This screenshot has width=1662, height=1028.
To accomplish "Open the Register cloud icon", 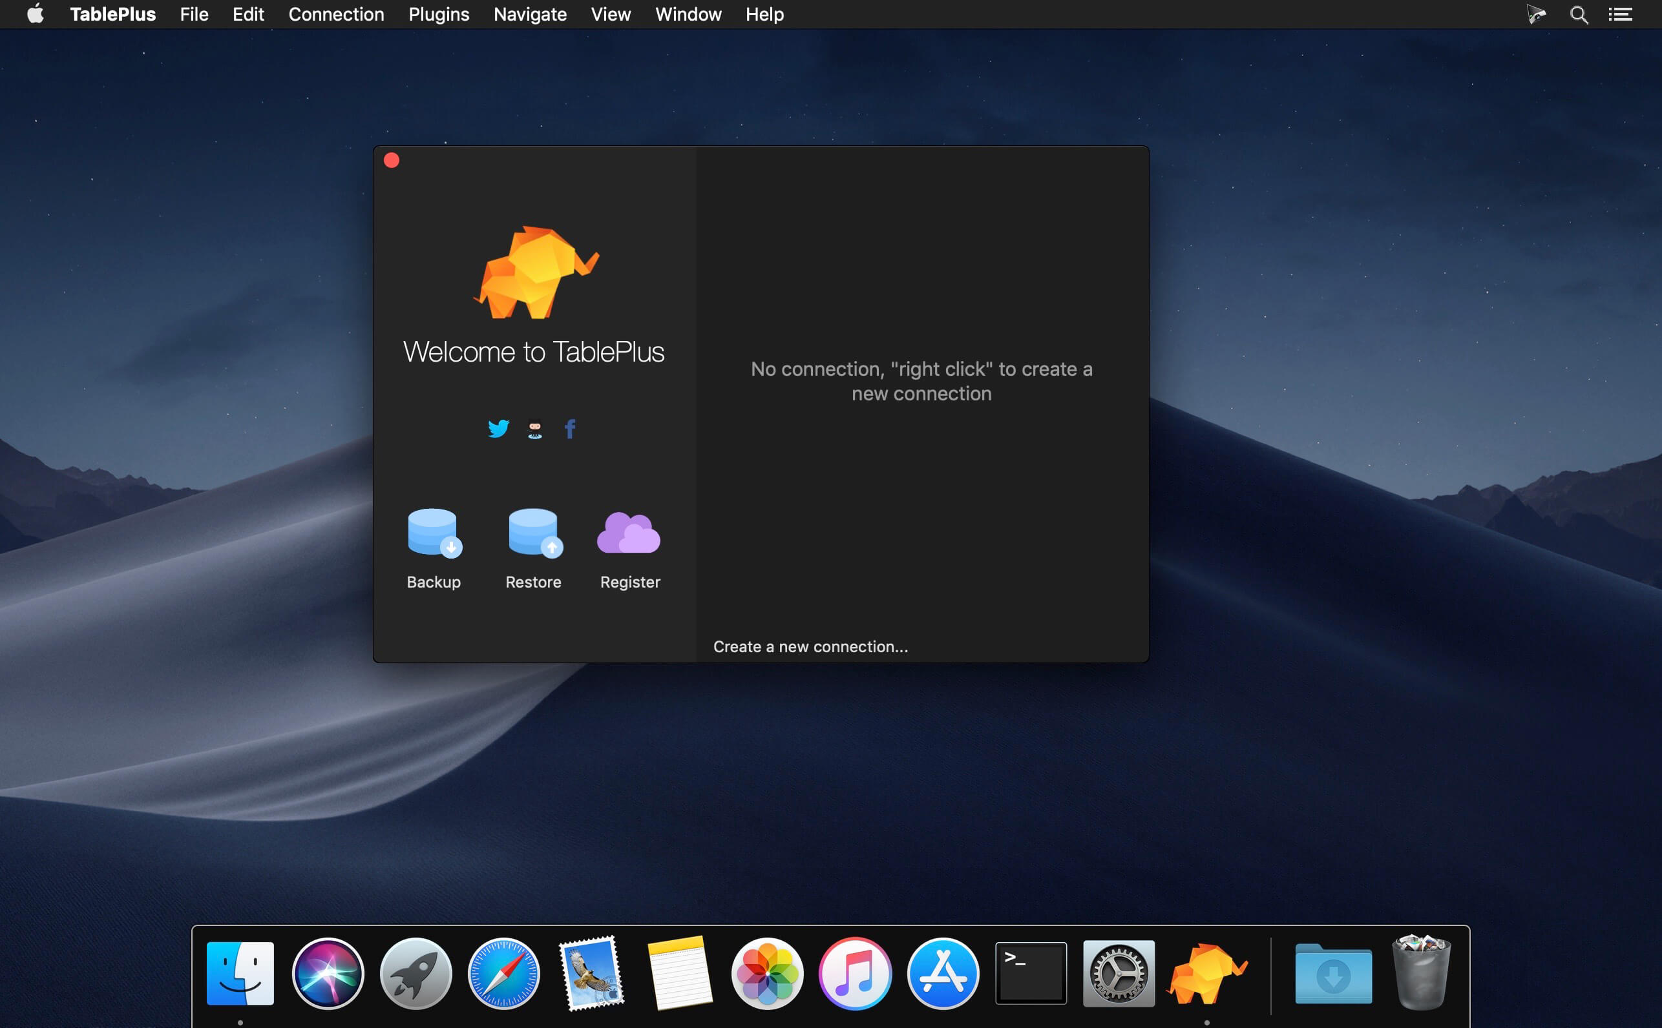I will [629, 533].
